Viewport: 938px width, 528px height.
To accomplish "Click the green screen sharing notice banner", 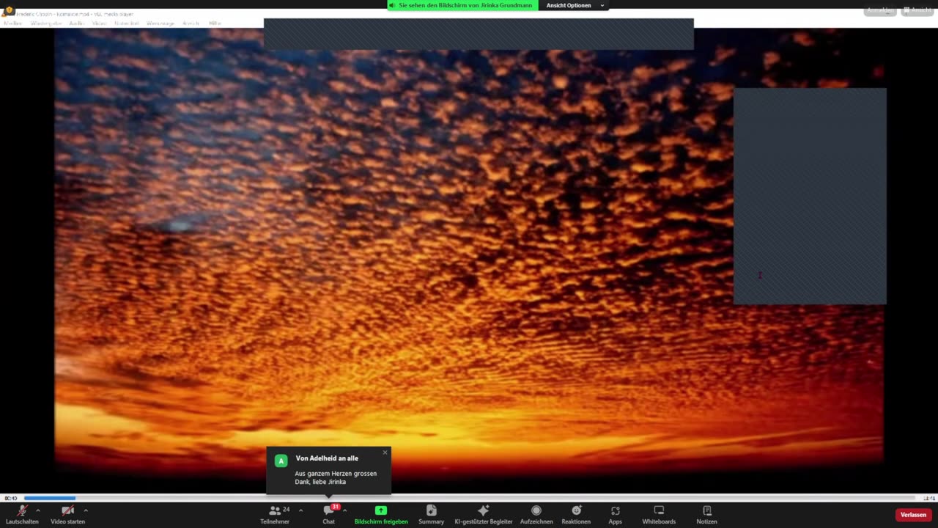I will [462, 5].
